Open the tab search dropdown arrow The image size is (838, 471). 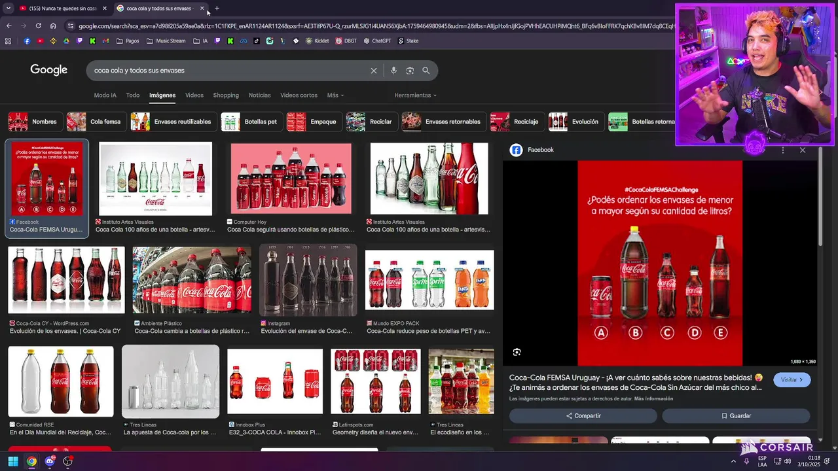point(8,9)
